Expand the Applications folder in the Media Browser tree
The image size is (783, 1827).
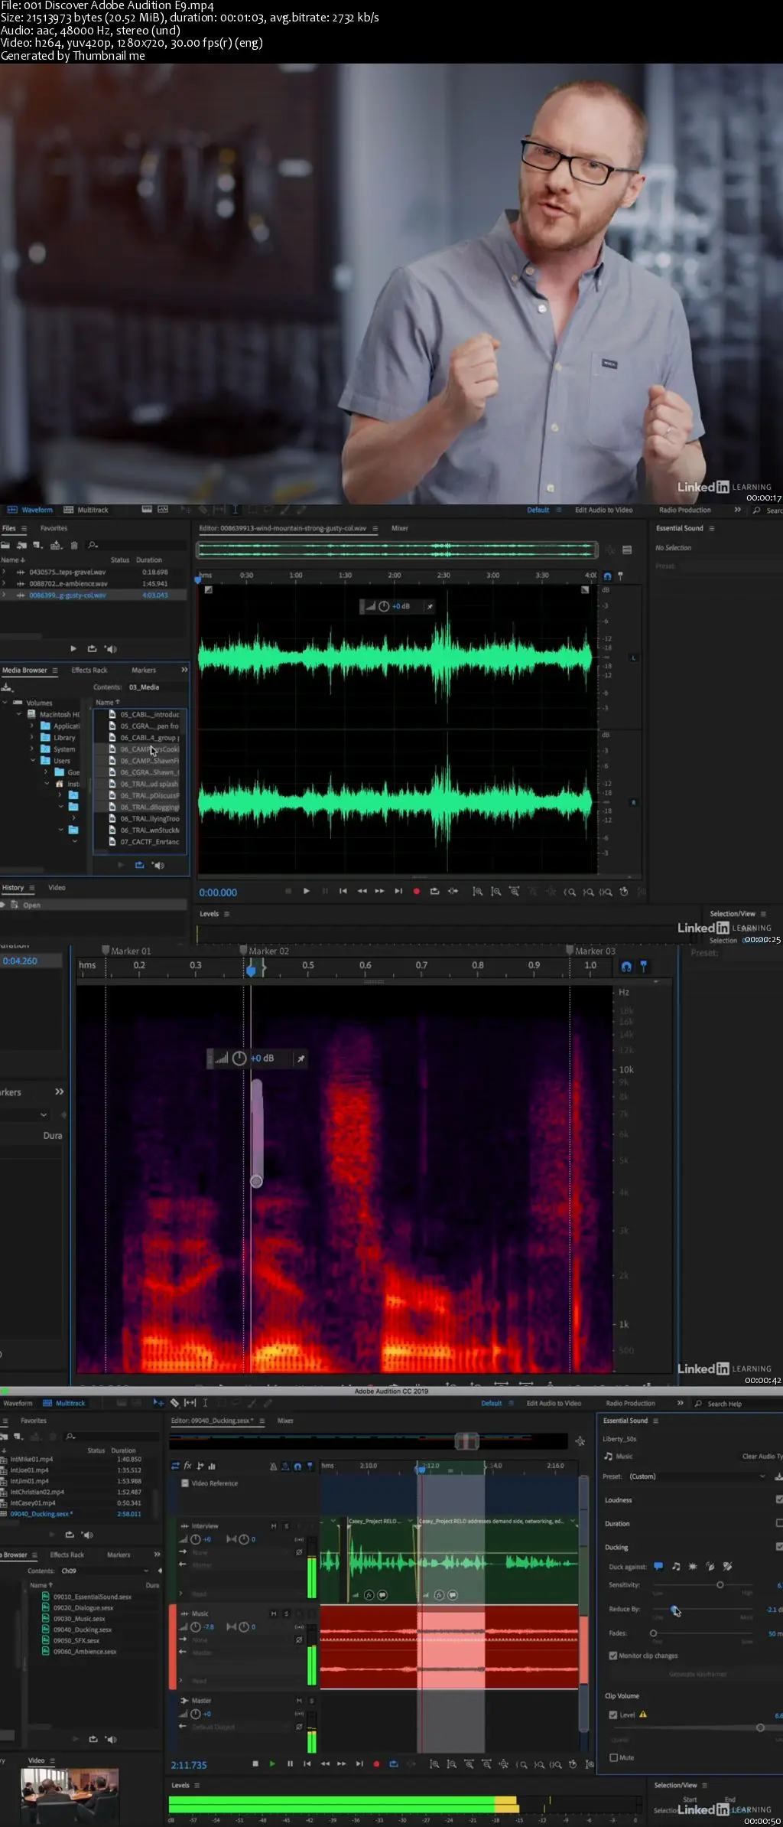(31, 726)
